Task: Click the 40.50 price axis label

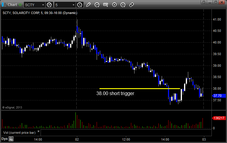Action: pos(217,31)
